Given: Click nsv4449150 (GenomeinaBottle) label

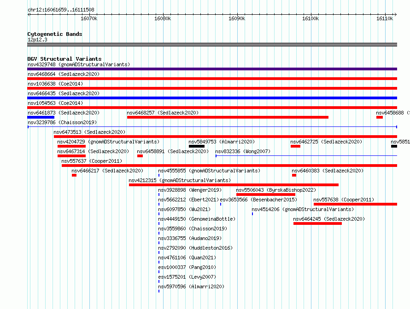Looking at the screenshot, I should click(197, 219).
